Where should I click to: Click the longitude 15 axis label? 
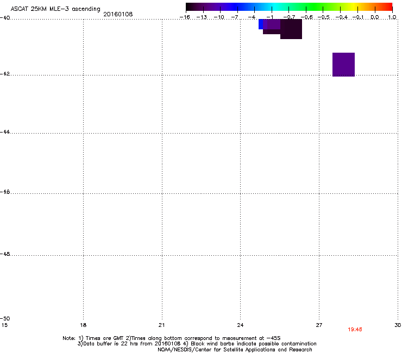tap(4, 325)
